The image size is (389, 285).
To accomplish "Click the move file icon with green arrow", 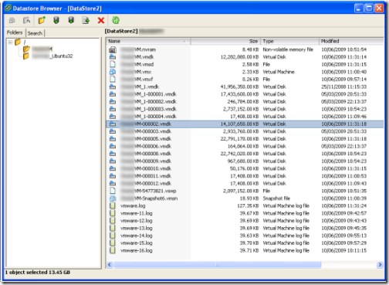I will [86, 20].
